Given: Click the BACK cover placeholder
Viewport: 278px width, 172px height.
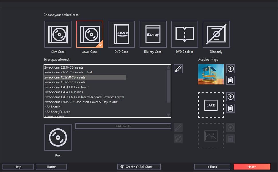Looking at the screenshot, I should 211,105.
